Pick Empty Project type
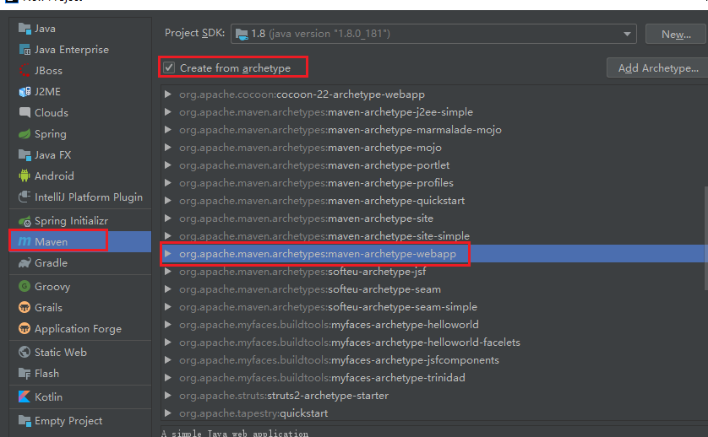 (x=80, y=421)
